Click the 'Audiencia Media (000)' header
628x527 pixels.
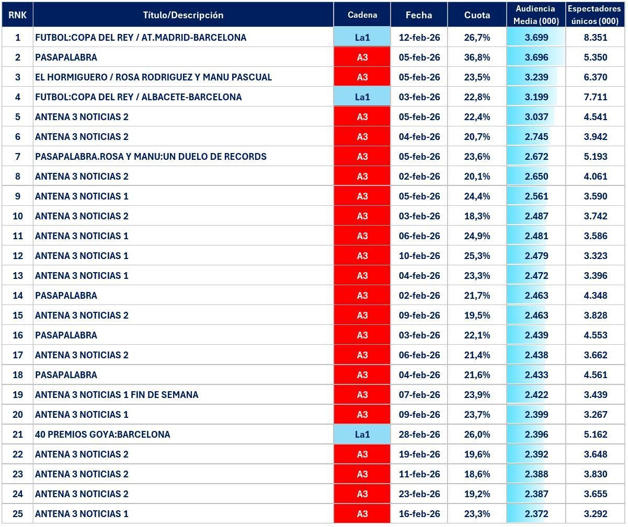point(536,15)
